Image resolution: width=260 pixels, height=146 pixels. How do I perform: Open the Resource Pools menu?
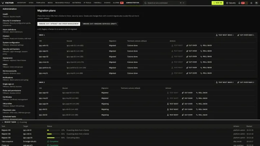[62, 3]
